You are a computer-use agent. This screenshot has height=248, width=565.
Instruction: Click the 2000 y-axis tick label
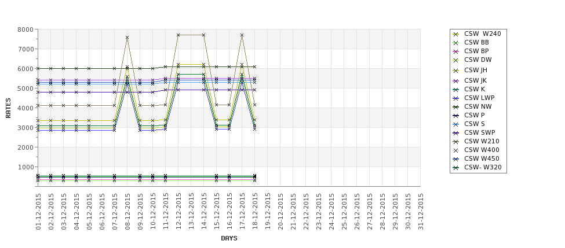click(25, 147)
